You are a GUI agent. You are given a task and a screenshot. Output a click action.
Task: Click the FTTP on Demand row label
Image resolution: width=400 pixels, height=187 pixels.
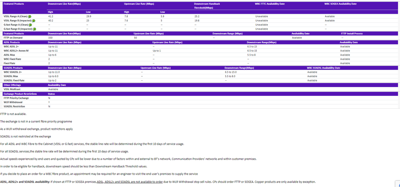[12, 38]
